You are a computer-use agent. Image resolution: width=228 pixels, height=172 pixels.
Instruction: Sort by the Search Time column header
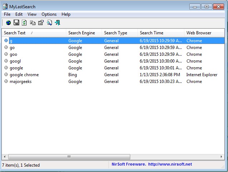click(x=161, y=33)
